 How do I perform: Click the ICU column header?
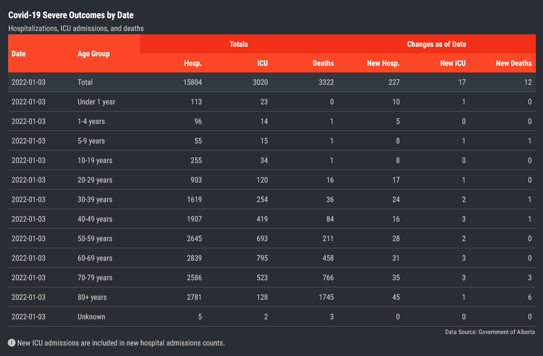coord(262,63)
